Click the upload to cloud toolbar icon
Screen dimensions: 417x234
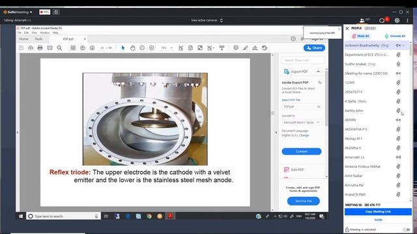pos(31,48)
